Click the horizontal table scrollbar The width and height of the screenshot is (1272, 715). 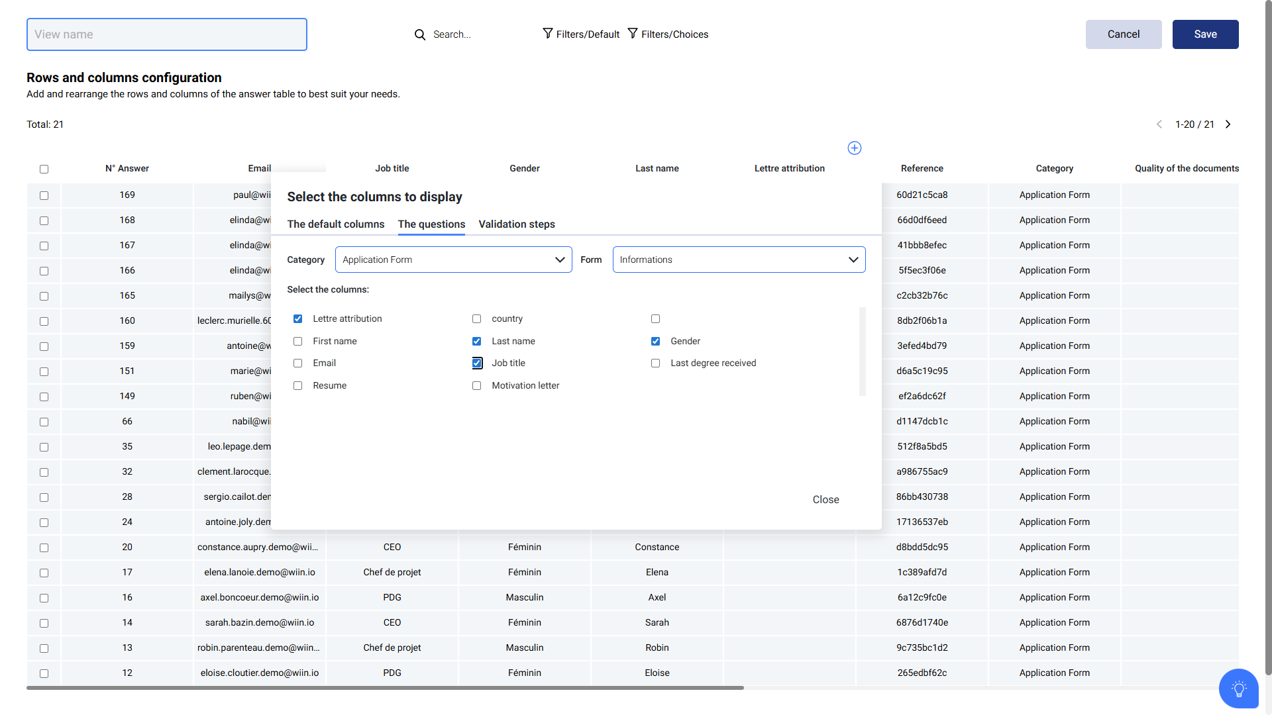(384, 688)
